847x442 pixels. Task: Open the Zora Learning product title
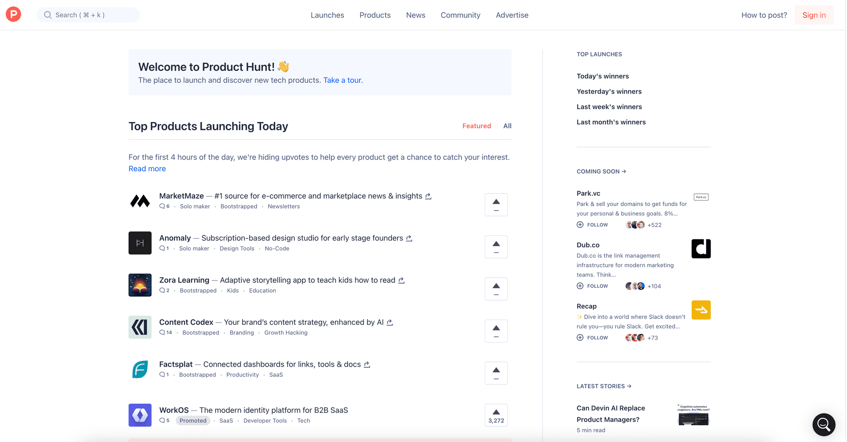(184, 280)
